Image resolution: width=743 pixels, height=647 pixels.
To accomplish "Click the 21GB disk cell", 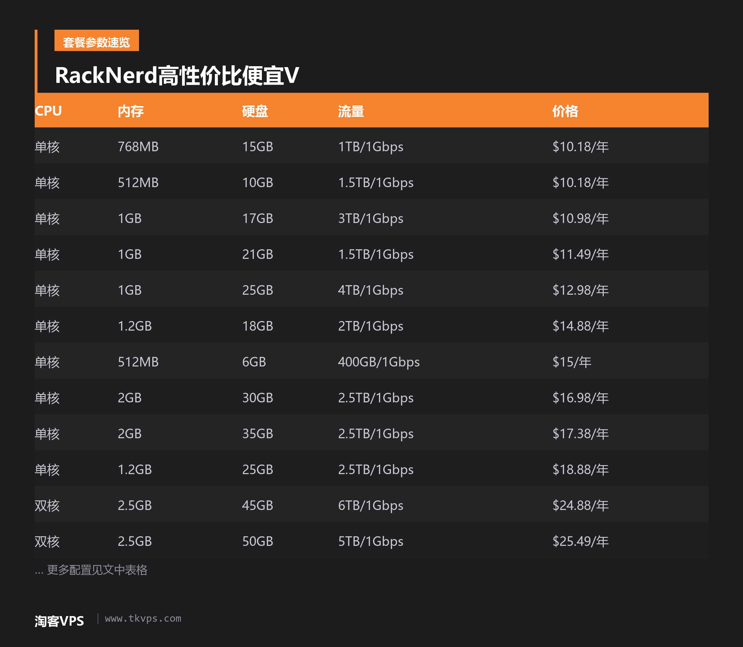I will pos(258,254).
